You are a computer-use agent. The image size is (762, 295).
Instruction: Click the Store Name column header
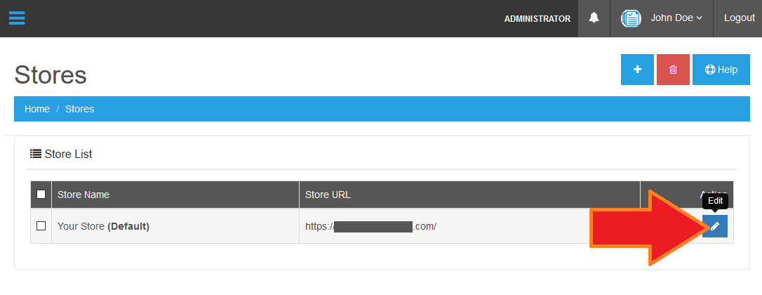pos(83,195)
